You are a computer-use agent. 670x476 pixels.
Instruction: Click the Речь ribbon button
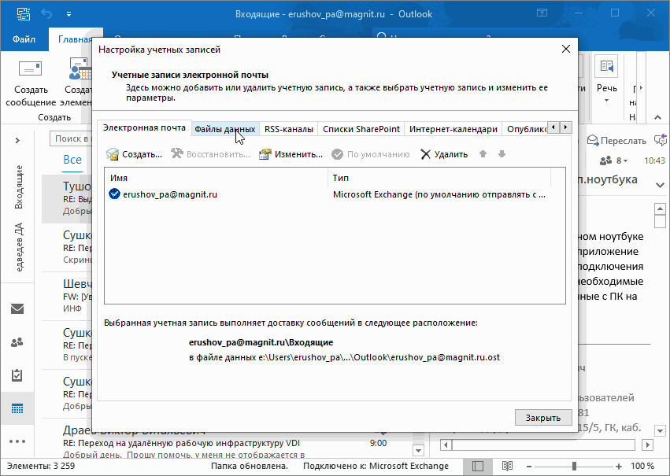pos(607,79)
